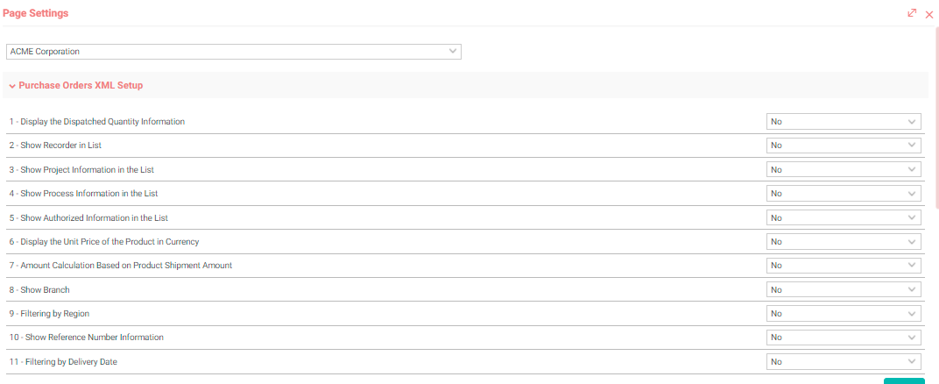Click the Page Settings title

coord(35,13)
